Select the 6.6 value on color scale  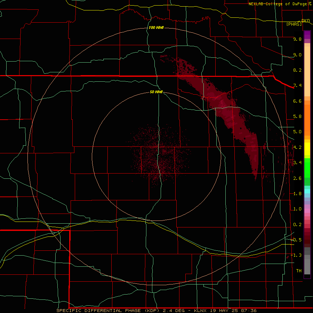pyautogui.click(x=297, y=101)
